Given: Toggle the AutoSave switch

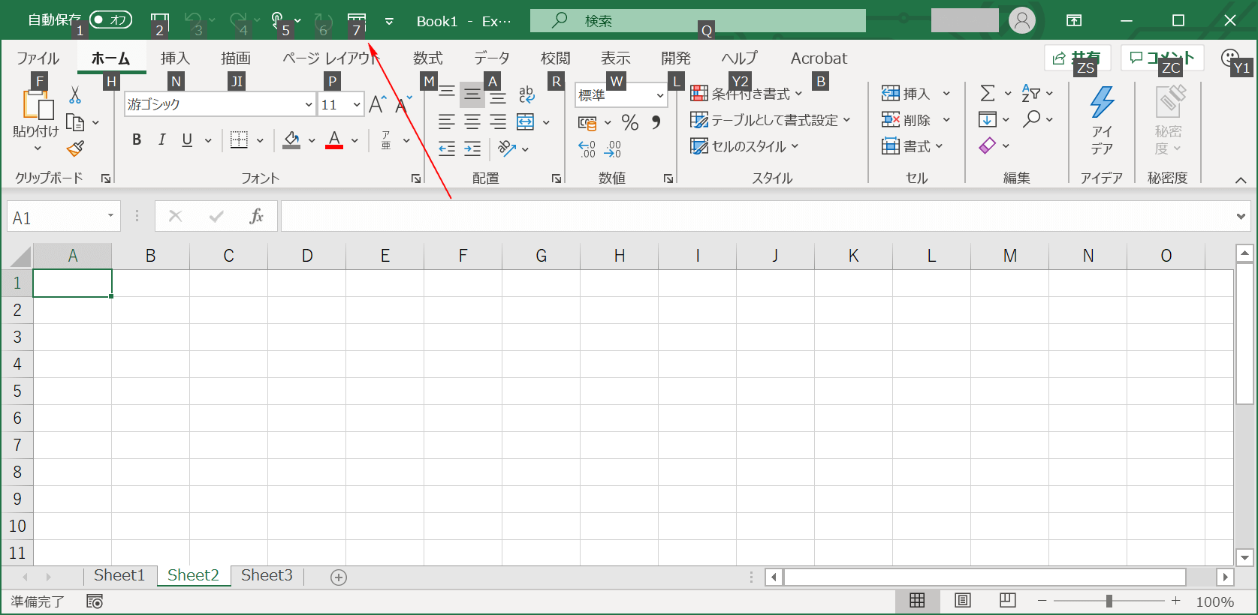Looking at the screenshot, I should click(x=110, y=20).
